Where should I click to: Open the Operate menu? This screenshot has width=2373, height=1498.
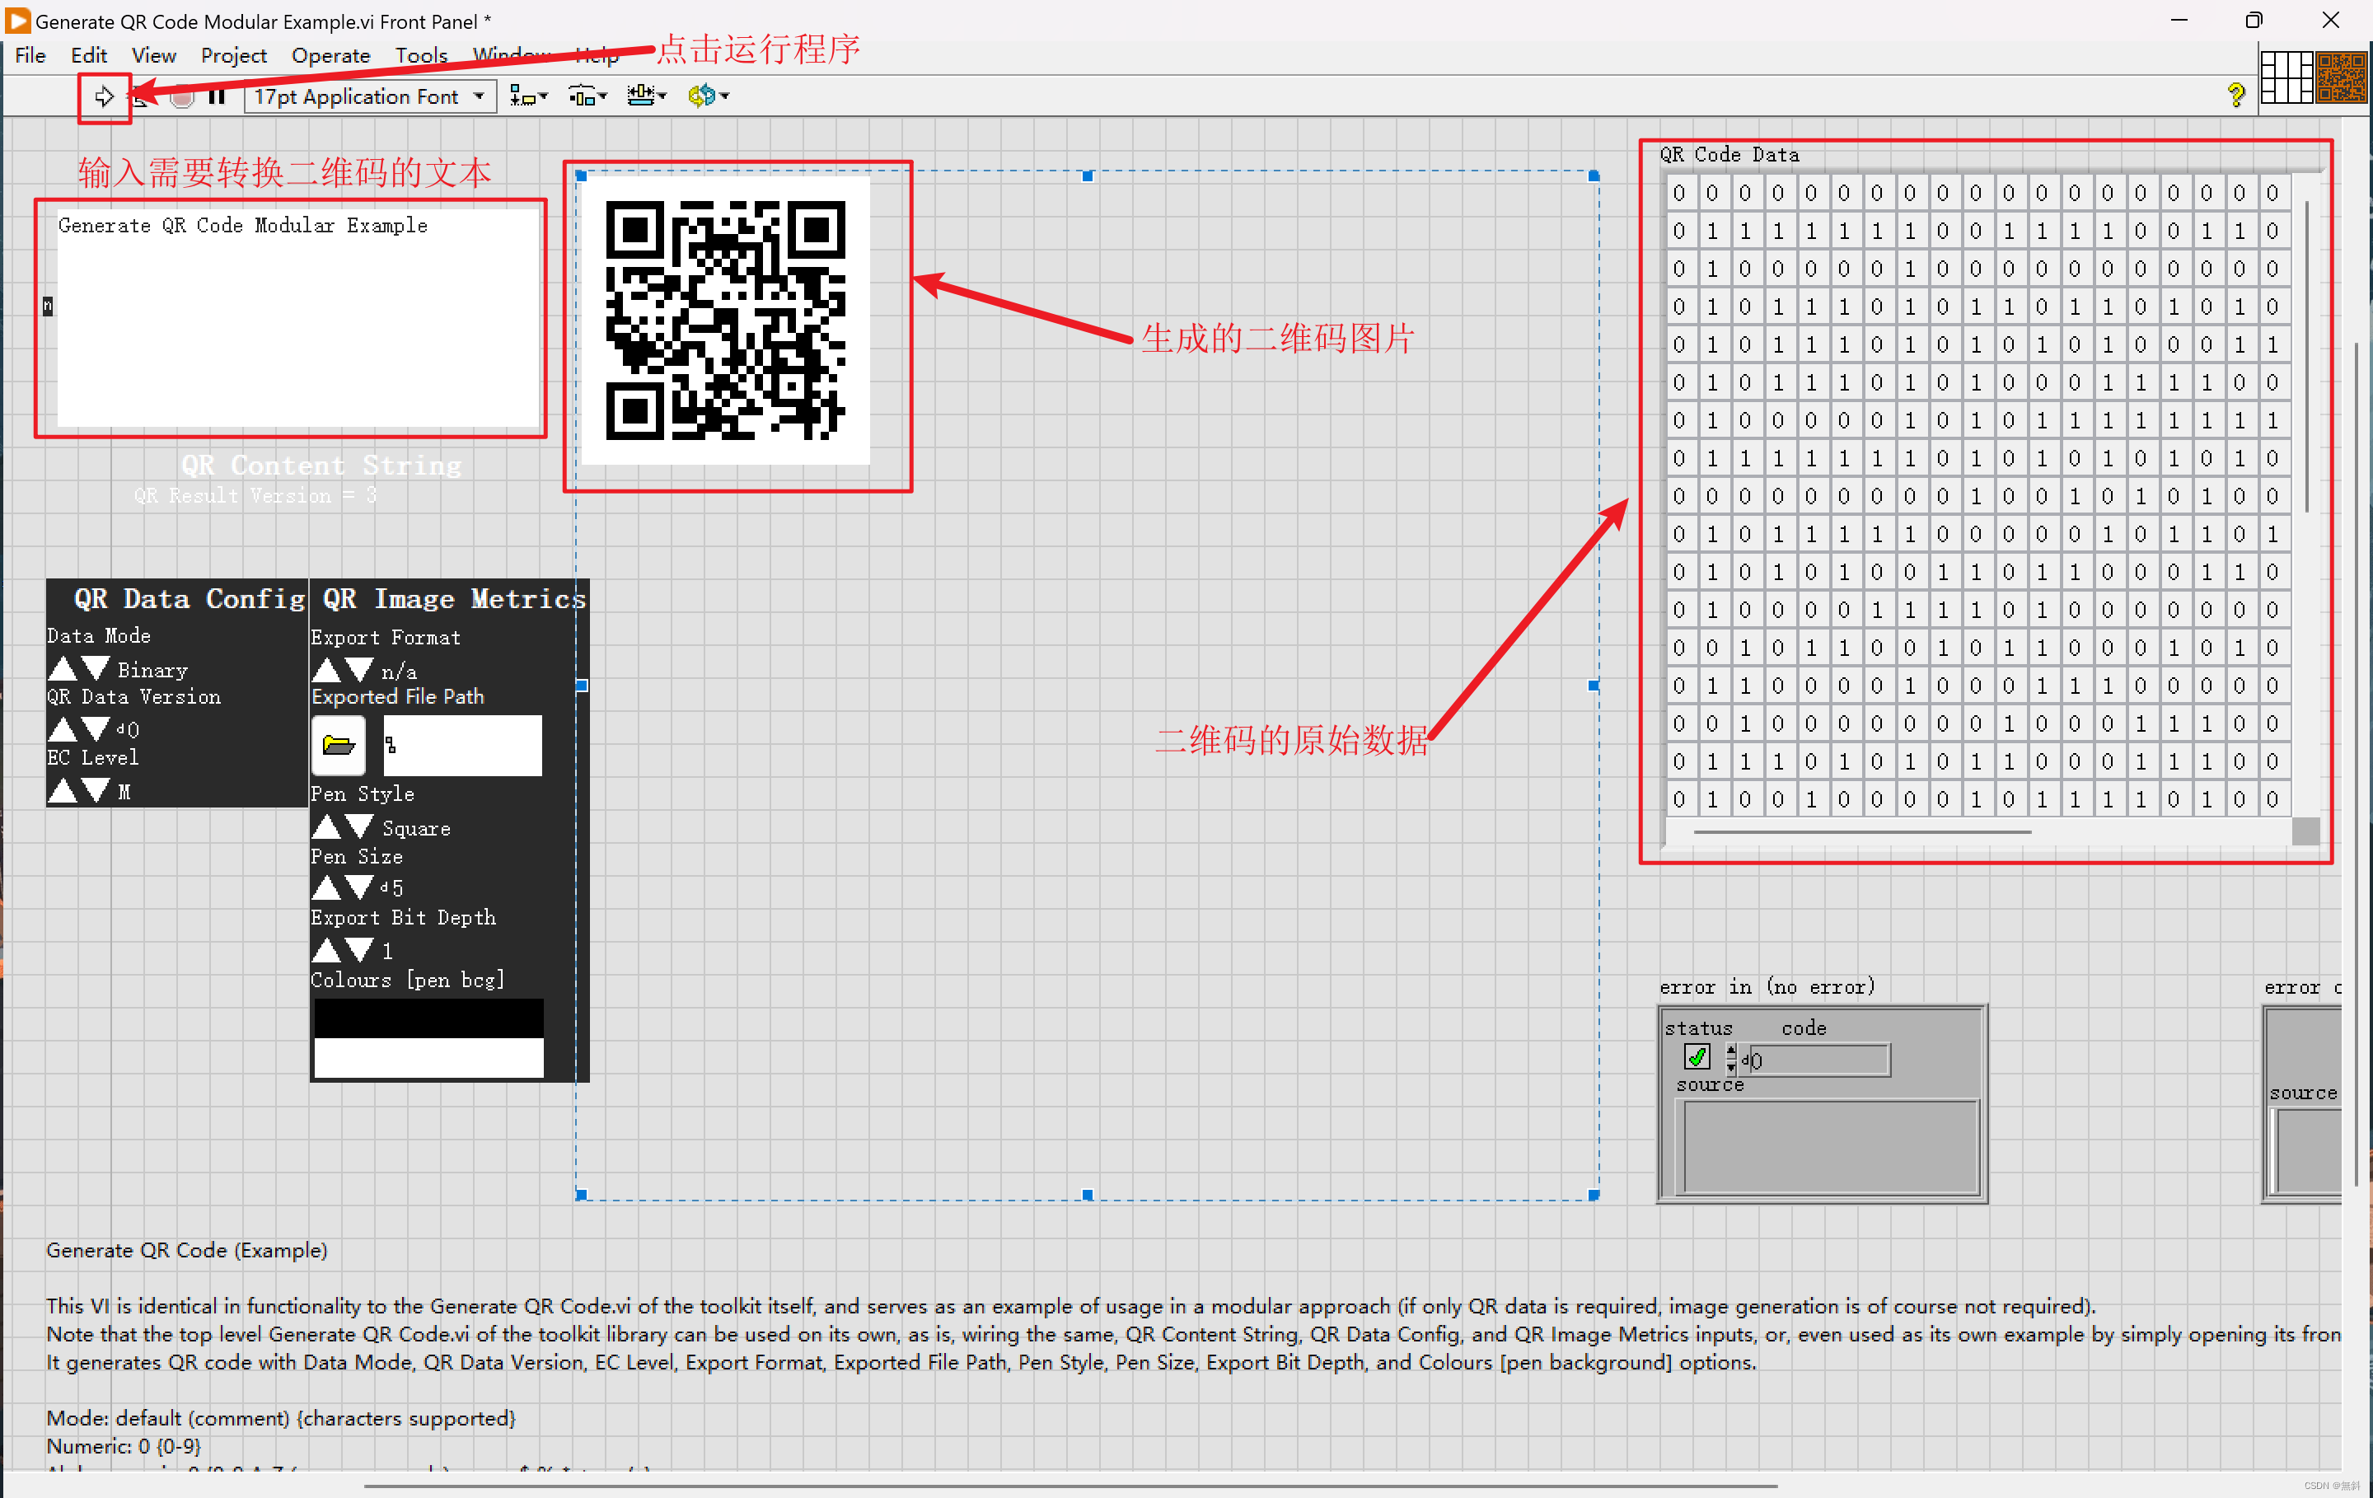click(330, 56)
